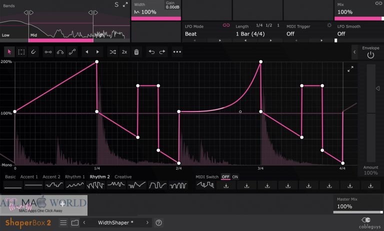Shift the wave left with arrow

click(x=86, y=52)
